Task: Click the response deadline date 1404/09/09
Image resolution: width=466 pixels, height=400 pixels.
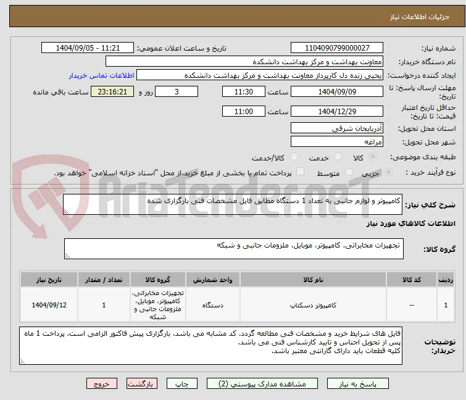Action: click(337, 91)
